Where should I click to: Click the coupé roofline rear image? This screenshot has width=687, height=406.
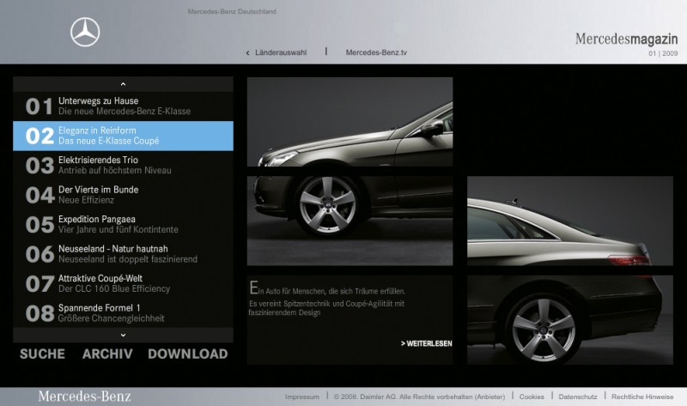570,221
